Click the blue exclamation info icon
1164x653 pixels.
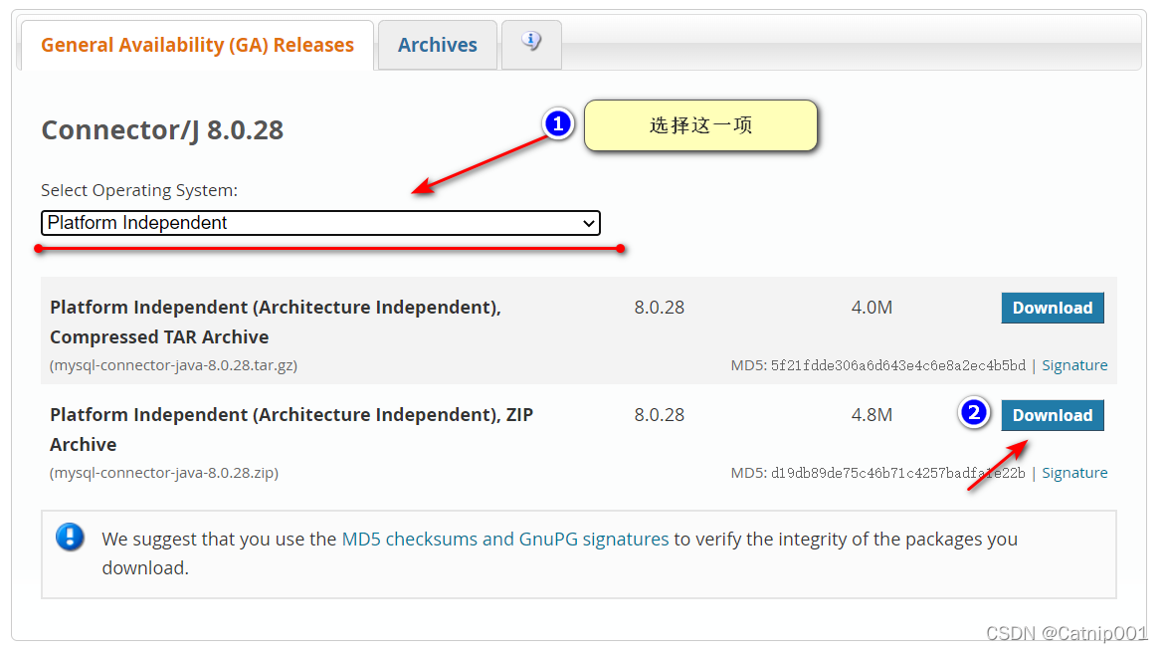(70, 538)
